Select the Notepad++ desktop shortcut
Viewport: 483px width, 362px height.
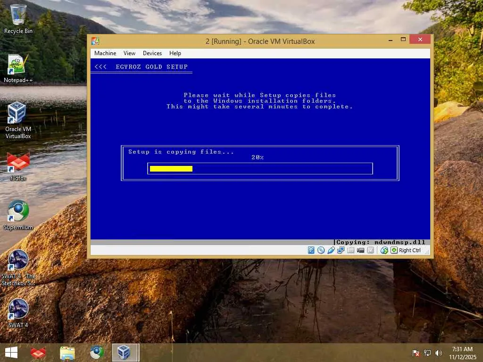click(x=18, y=68)
